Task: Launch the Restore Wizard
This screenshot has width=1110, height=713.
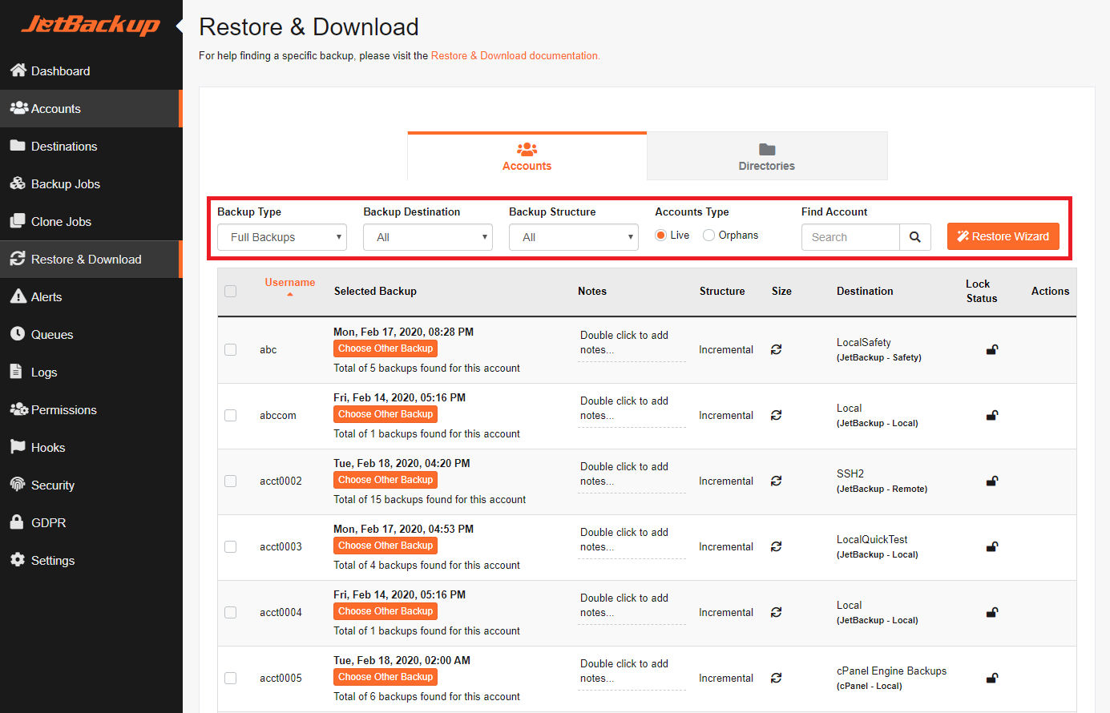Action: pyautogui.click(x=1003, y=236)
